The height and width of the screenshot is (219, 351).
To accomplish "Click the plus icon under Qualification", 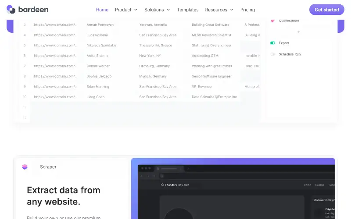I will 299,32.
